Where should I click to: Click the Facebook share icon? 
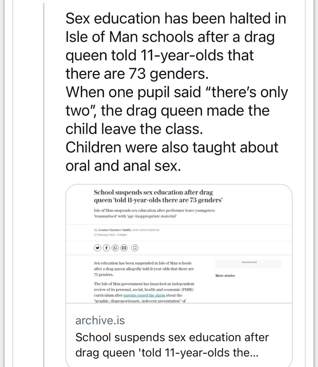click(x=106, y=248)
